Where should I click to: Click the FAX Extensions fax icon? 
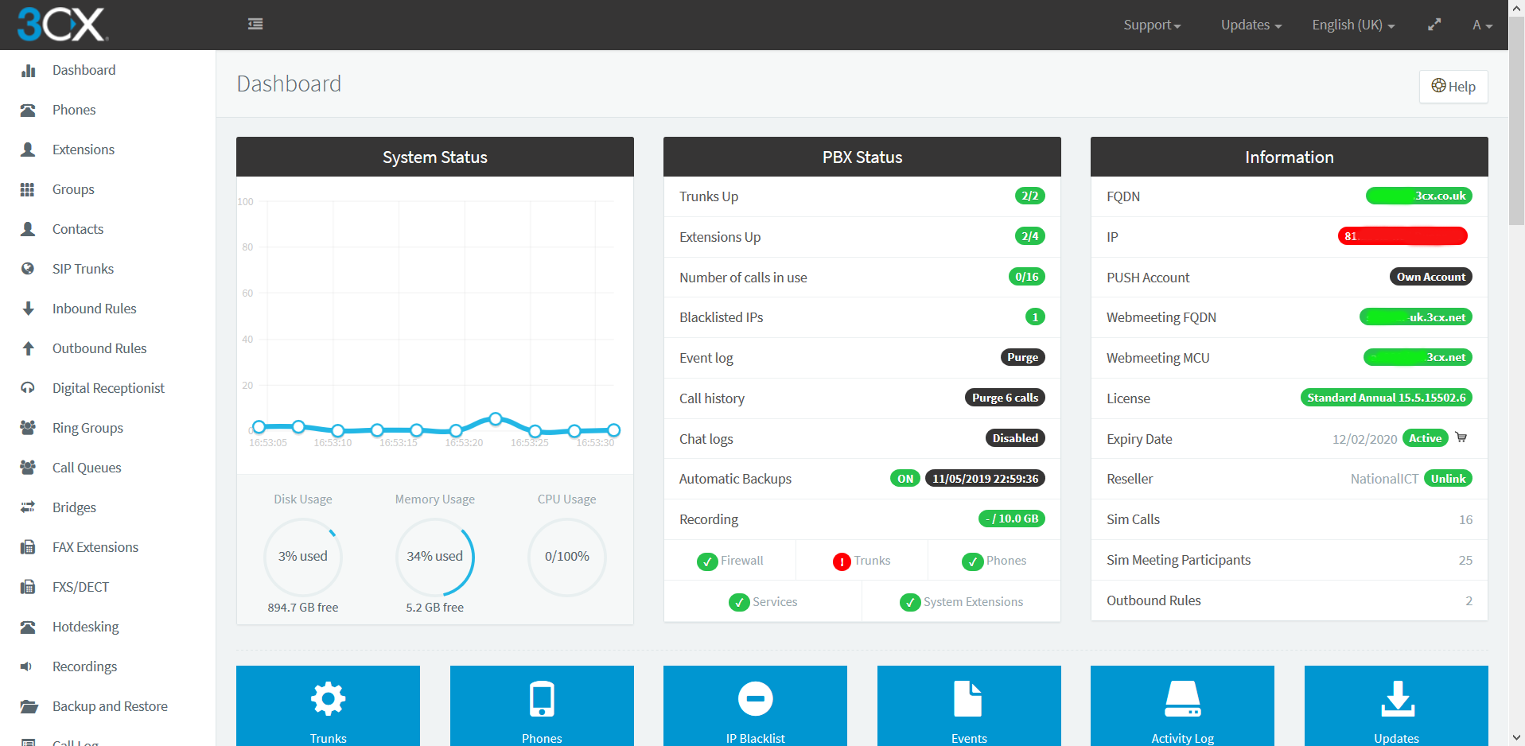click(28, 547)
